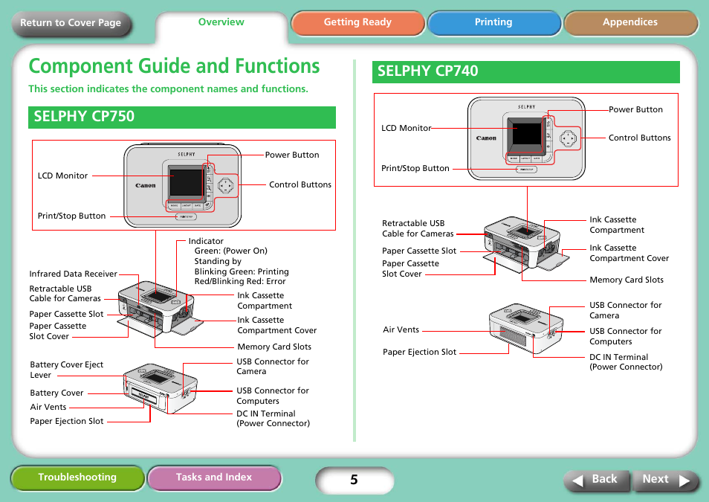Click CP750 'Paper Cassette Slot Cover' label

click(57, 332)
